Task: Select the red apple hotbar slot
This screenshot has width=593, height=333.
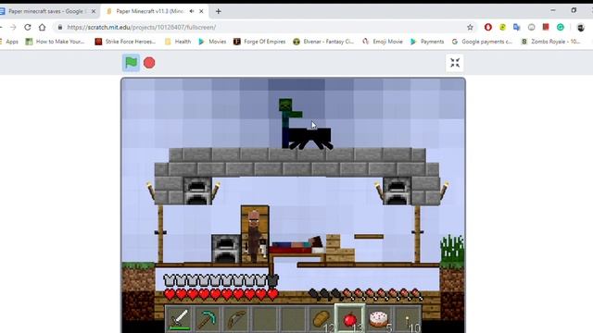Action: pos(350,319)
